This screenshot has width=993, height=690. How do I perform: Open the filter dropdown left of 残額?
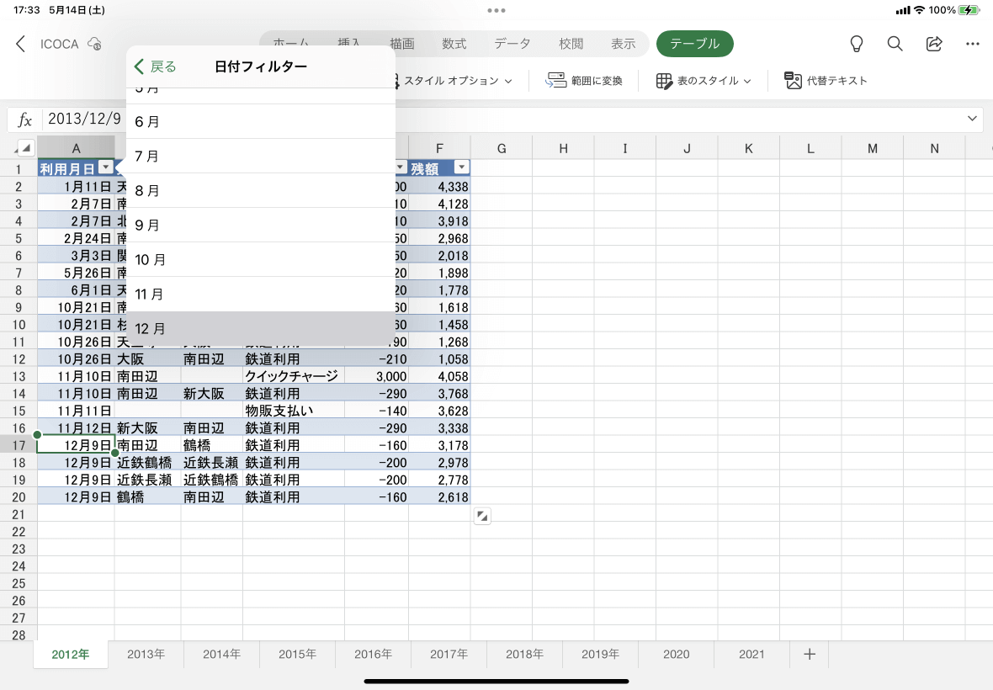pos(401,167)
